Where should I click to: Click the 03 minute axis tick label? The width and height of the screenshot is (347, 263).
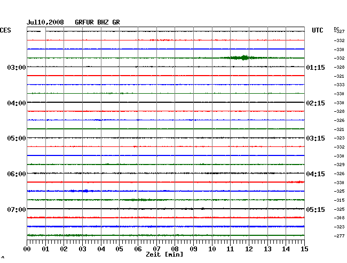tap(83, 249)
